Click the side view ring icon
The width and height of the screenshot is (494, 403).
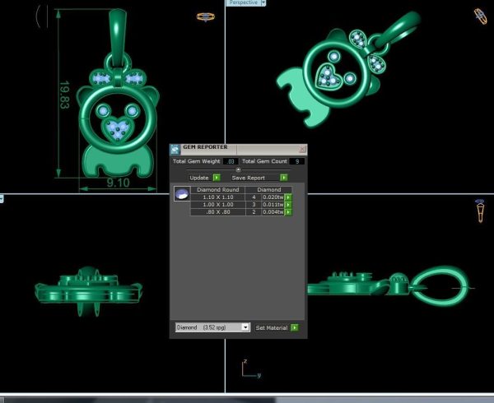[x=480, y=211]
